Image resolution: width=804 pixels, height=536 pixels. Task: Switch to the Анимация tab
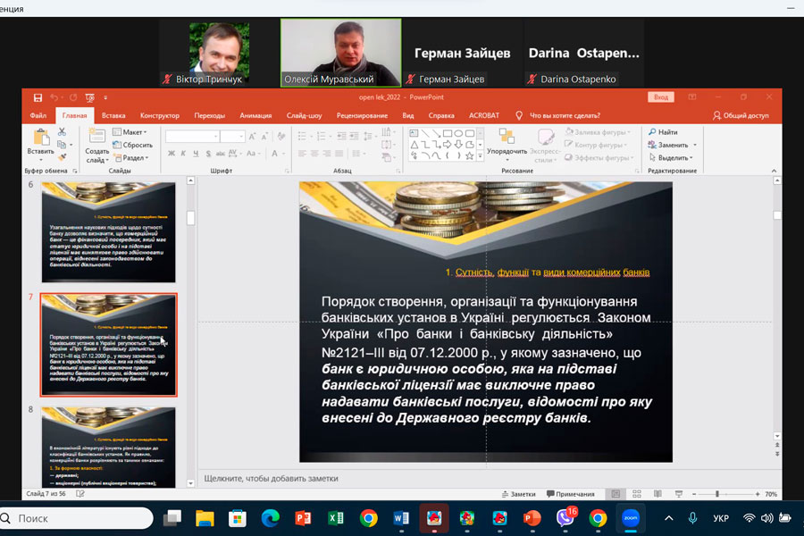tap(255, 115)
